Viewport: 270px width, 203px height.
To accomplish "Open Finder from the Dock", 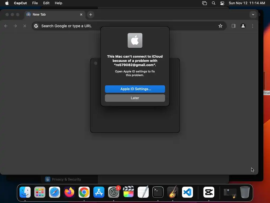I will coord(25,192).
